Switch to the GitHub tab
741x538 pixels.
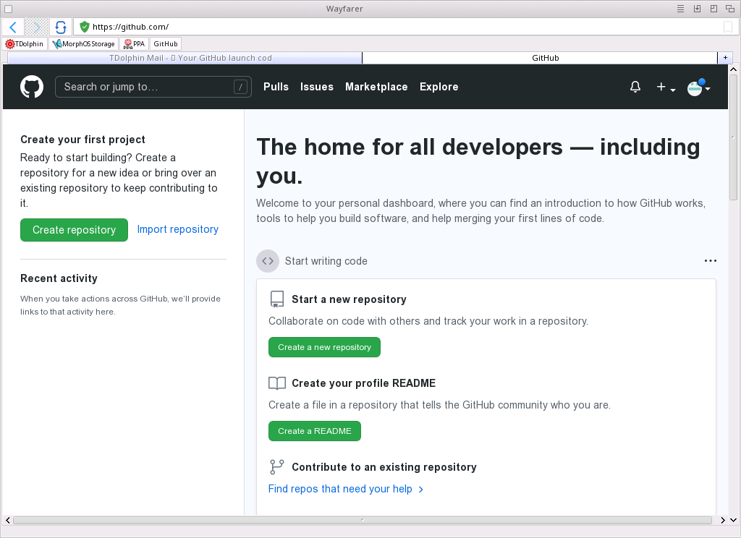click(x=540, y=58)
